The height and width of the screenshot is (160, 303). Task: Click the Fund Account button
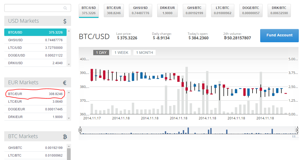pos(279,36)
